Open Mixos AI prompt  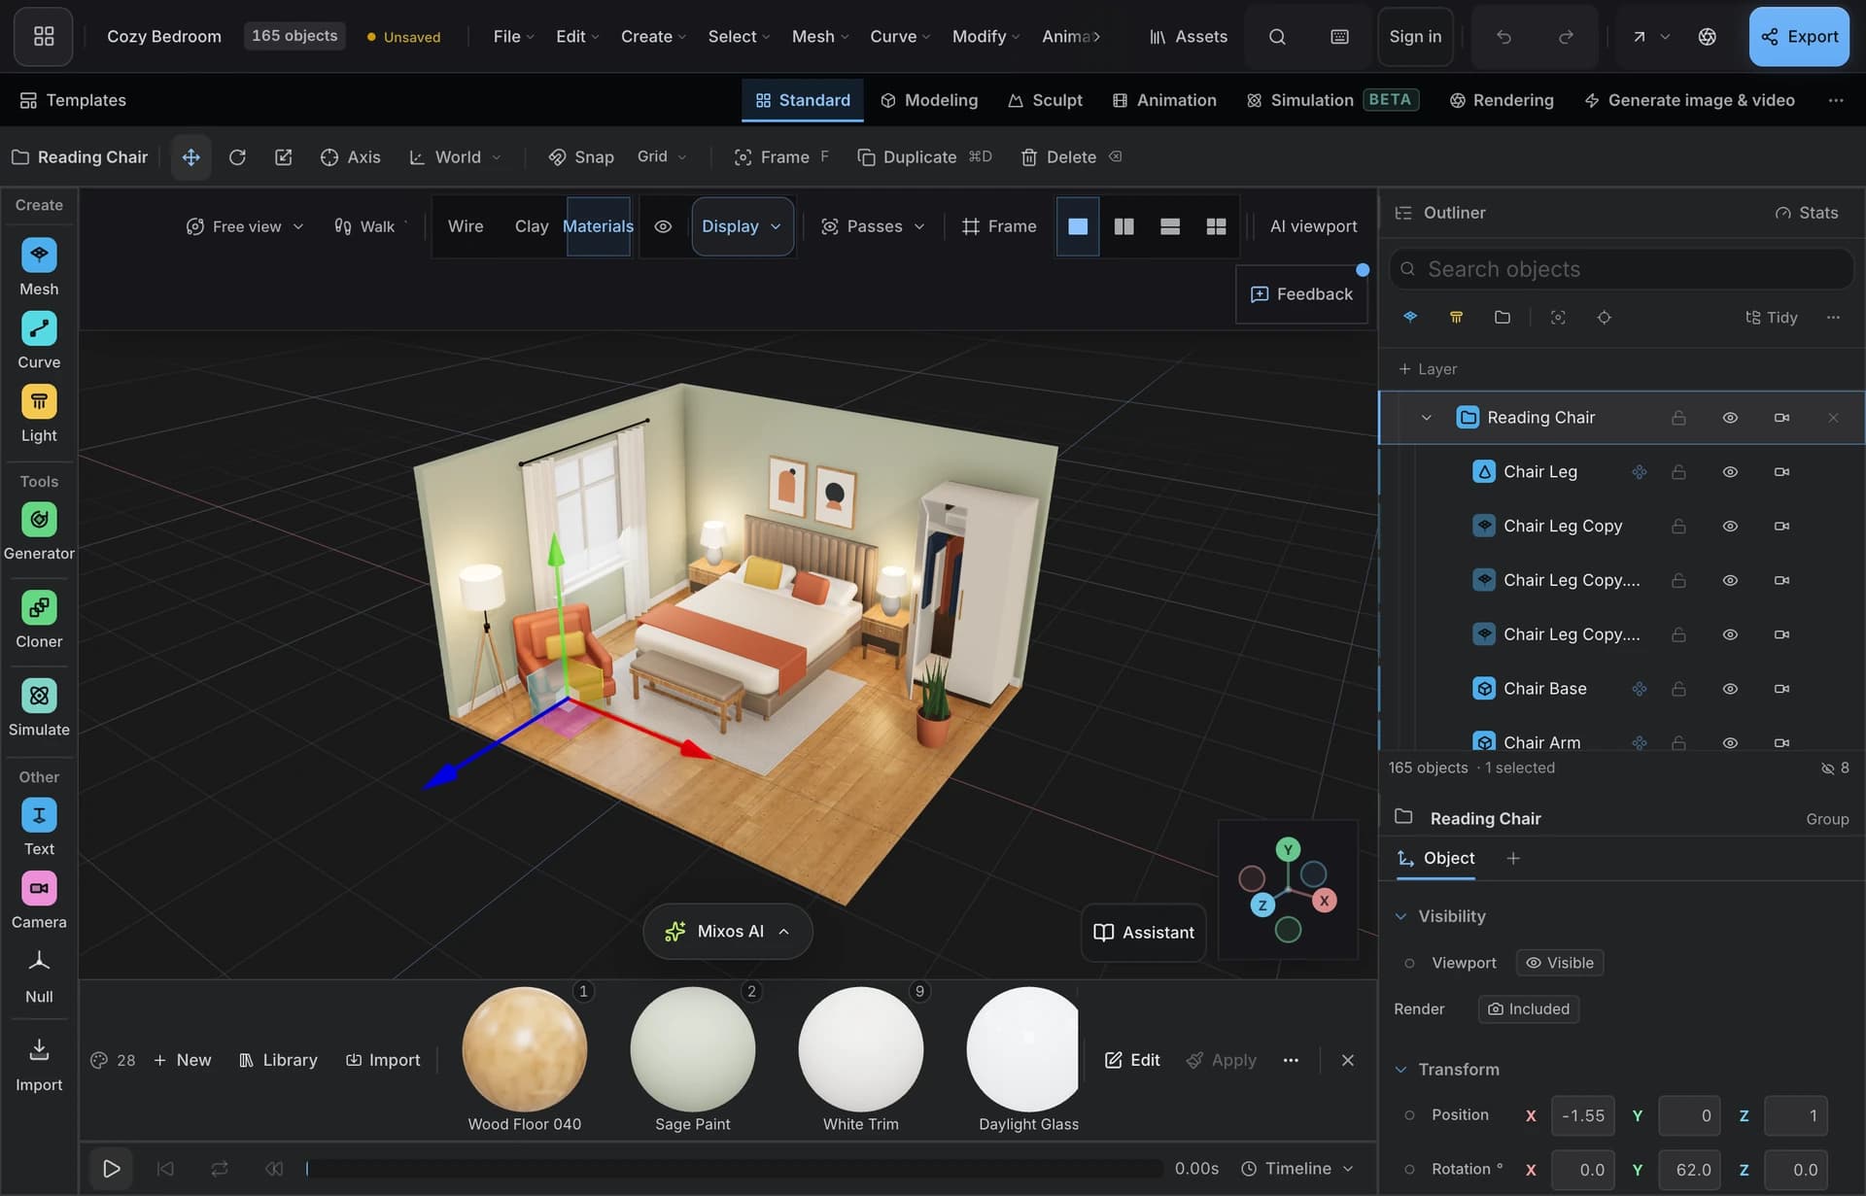click(728, 932)
